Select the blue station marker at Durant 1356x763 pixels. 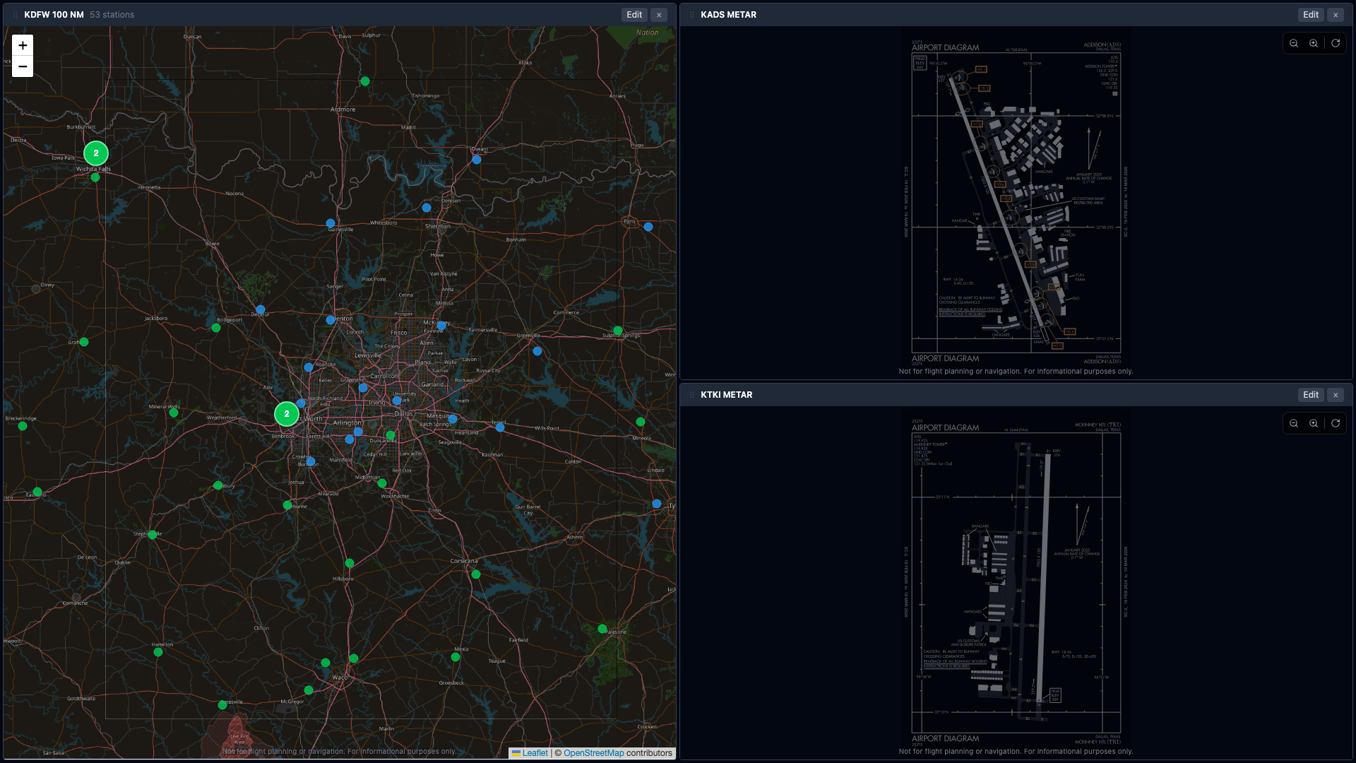[x=477, y=160]
